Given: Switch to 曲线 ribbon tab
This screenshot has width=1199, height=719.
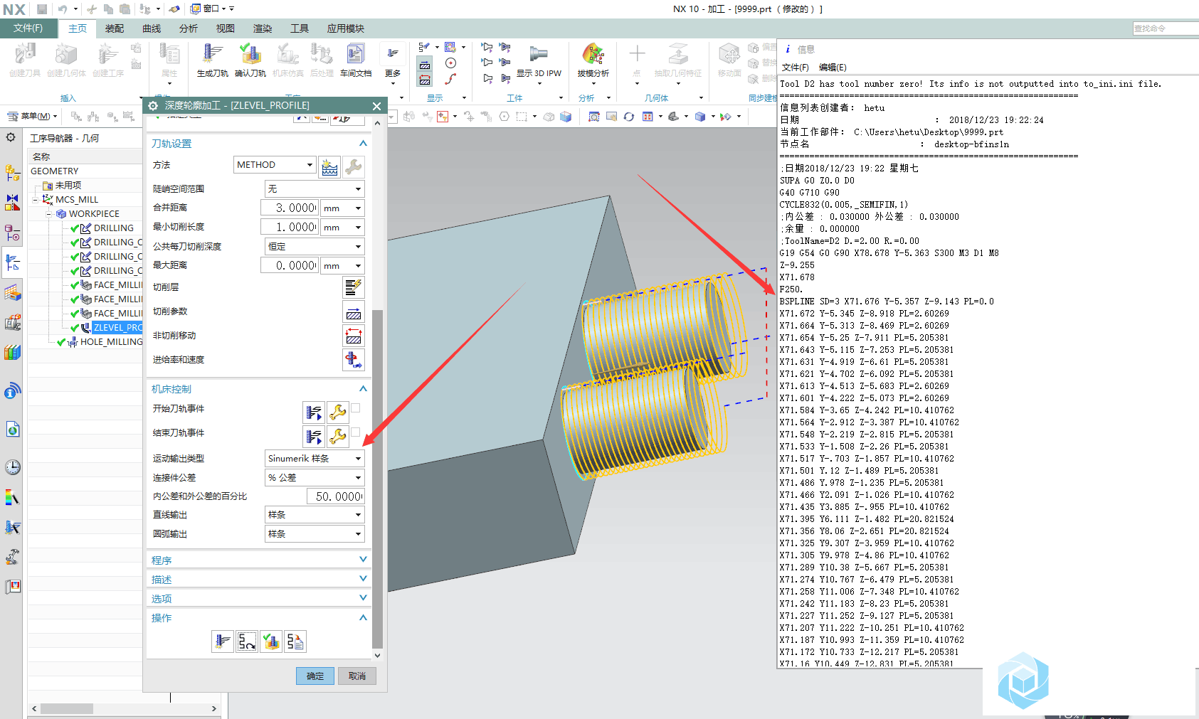Looking at the screenshot, I should [152, 28].
